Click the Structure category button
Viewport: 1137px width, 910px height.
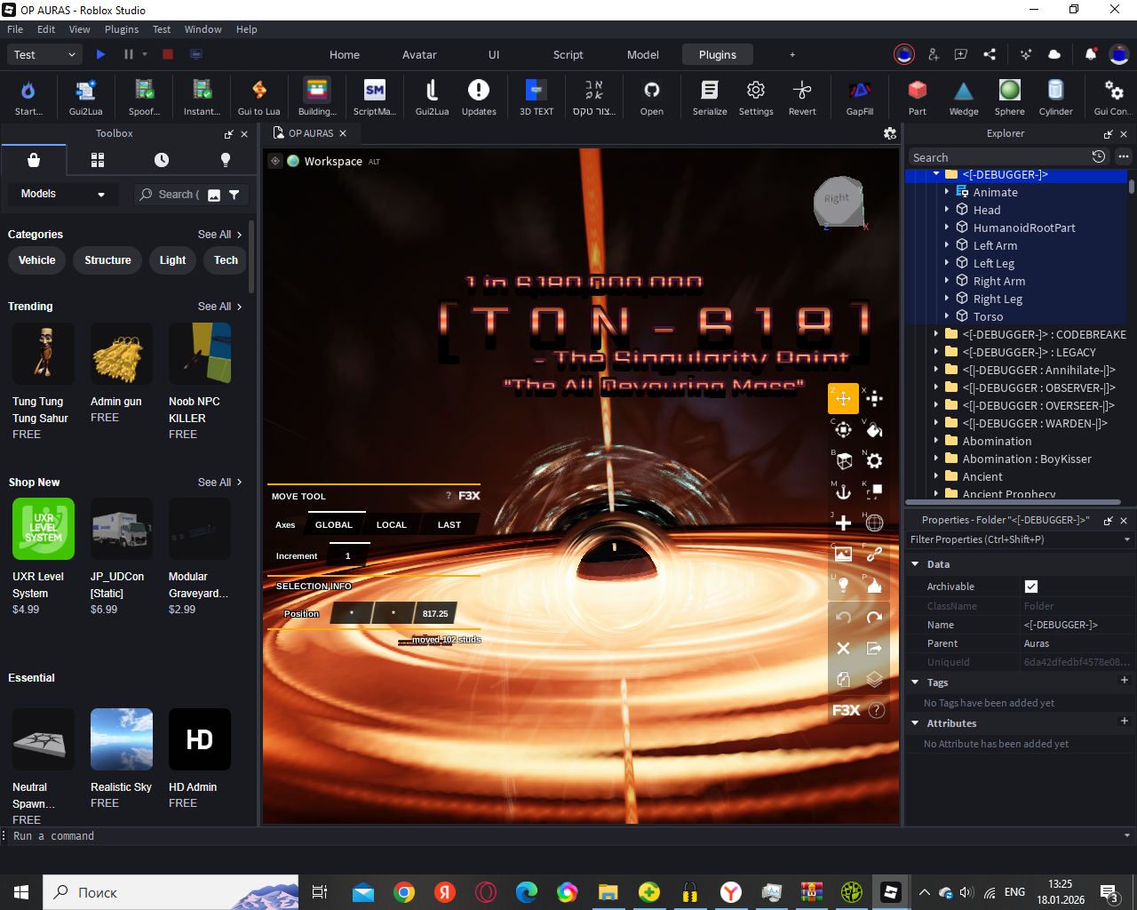pyautogui.click(x=107, y=260)
